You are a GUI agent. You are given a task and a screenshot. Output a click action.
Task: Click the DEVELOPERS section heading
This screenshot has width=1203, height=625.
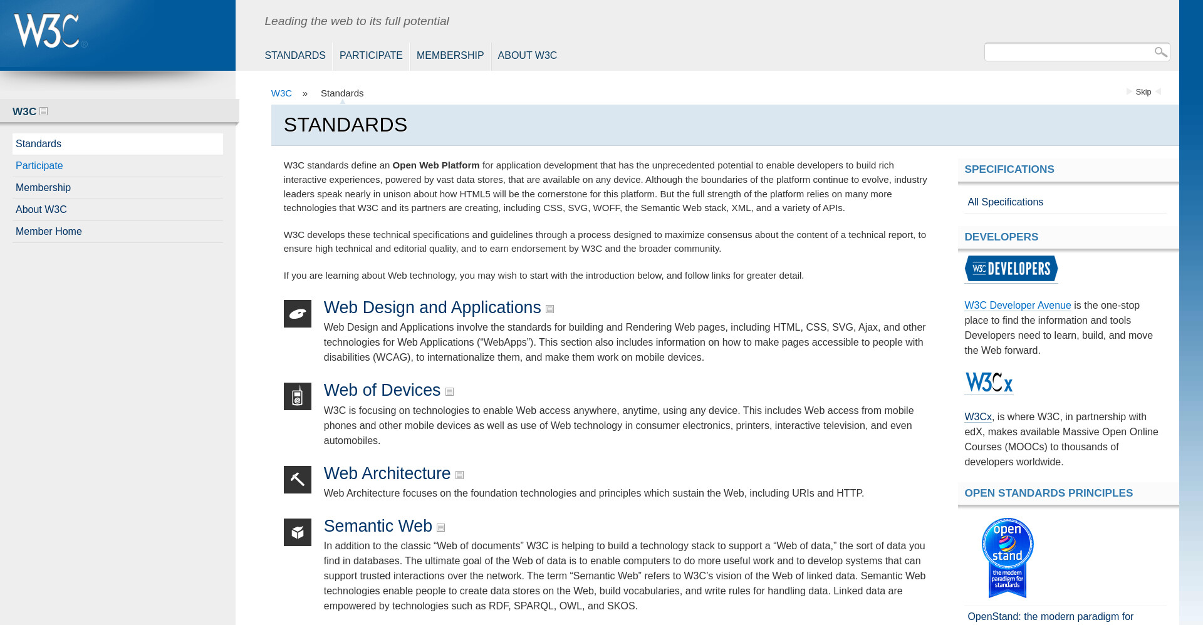point(1001,237)
